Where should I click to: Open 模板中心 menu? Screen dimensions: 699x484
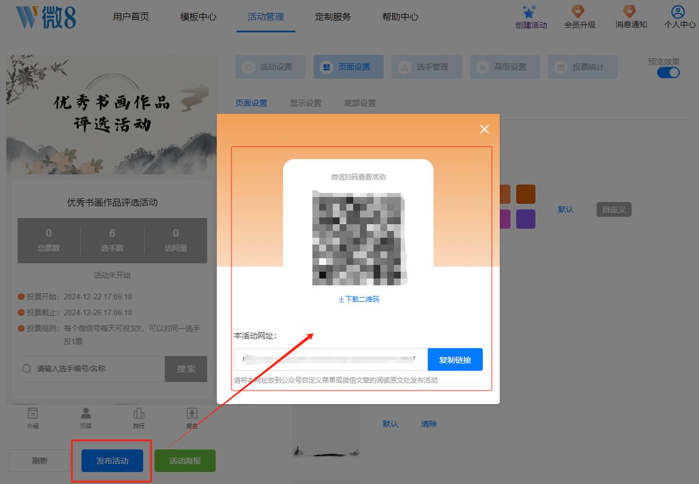point(199,17)
